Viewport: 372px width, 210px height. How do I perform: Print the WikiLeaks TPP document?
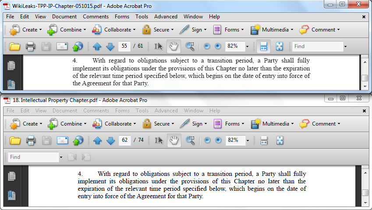pyautogui.click(x=30, y=46)
